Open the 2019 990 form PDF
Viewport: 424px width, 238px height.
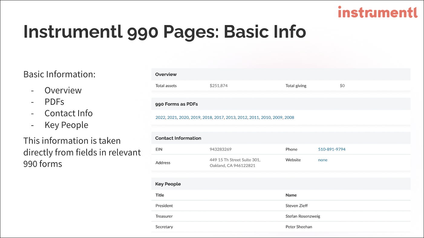click(x=195, y=117)
